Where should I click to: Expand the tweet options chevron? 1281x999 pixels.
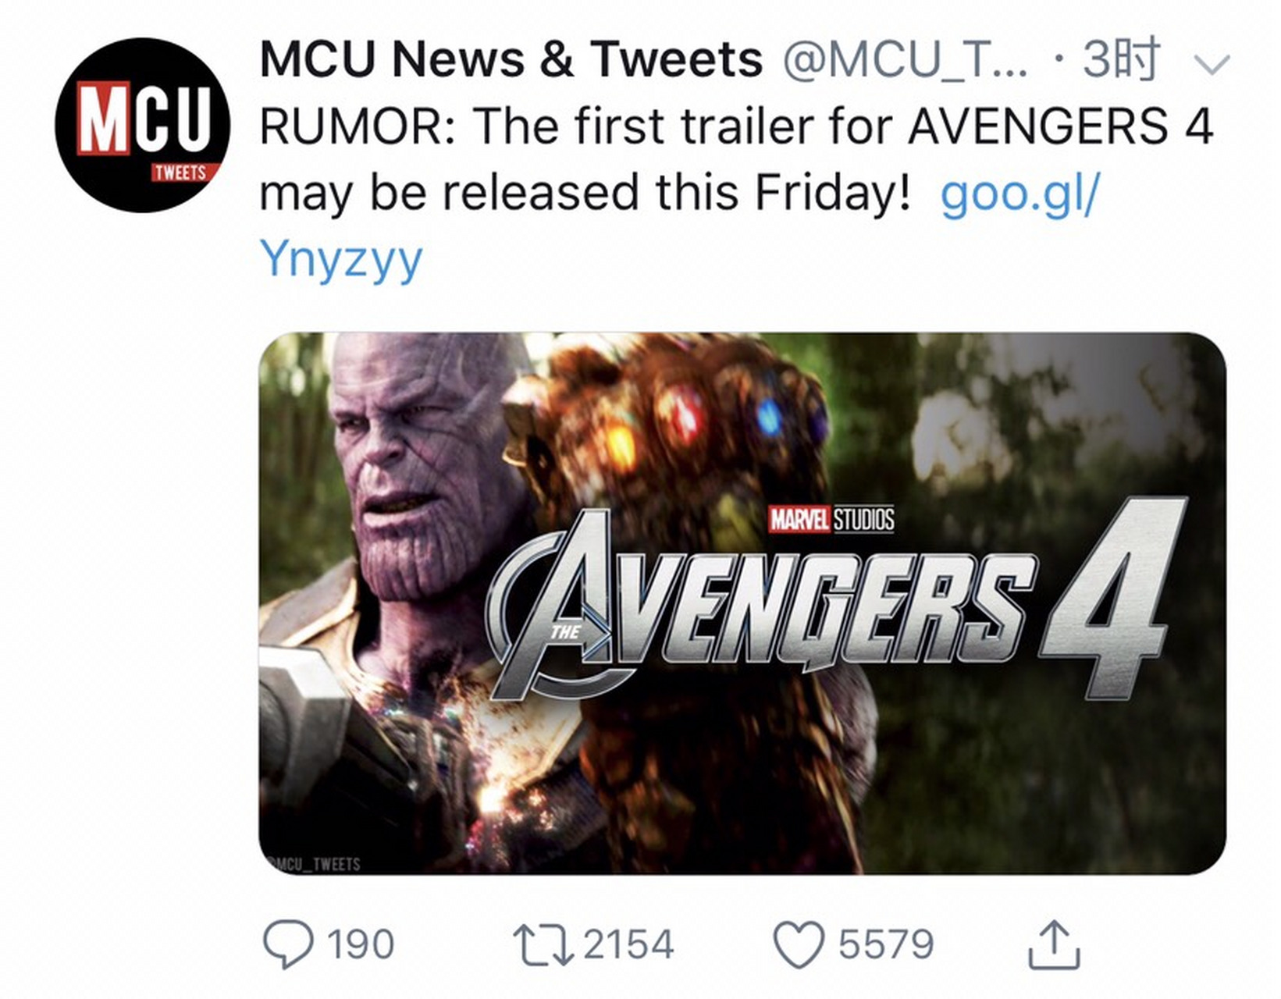1212,63
